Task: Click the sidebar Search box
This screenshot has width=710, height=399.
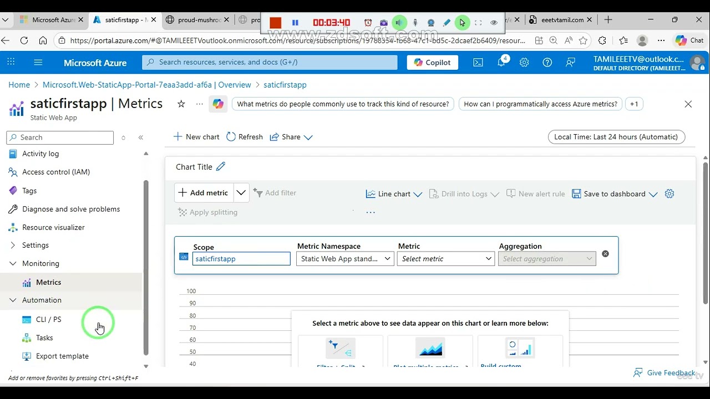Action: (60, 137)
